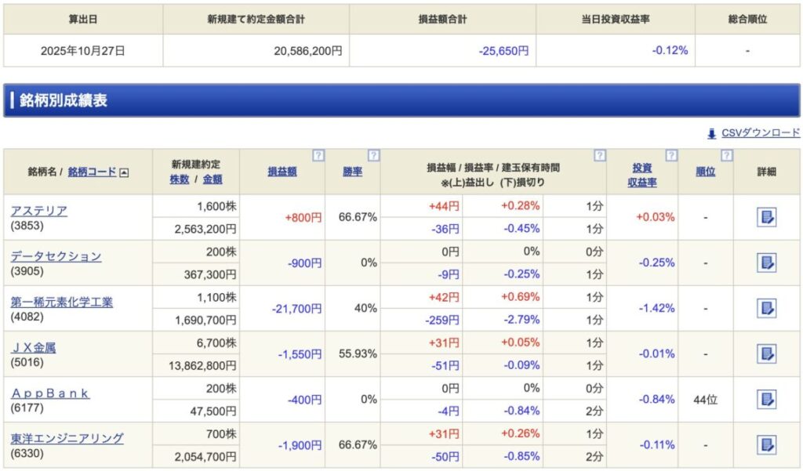
Task: Sort by 順位 column header
Action: (705, 172)
